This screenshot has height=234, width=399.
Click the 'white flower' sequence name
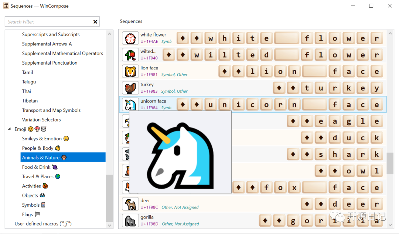tap(153, 35)
